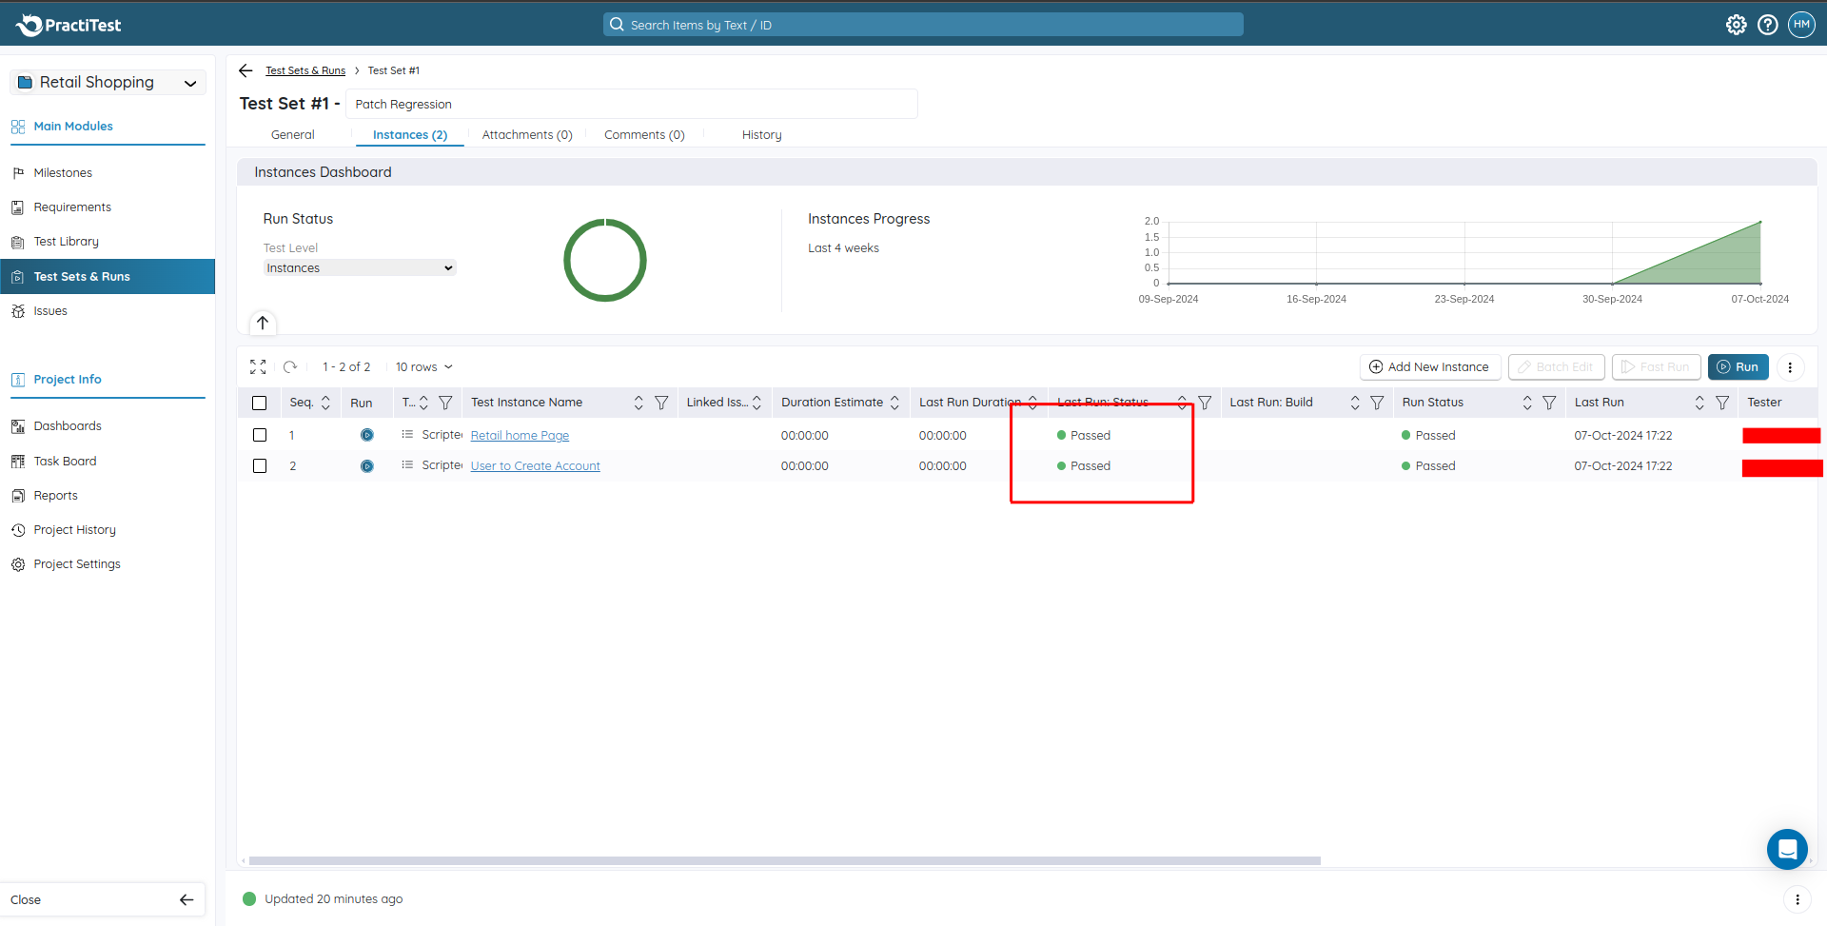Open the User to Create Account link
Screen dimensions: 1827x926
click(x=535, y=465)
